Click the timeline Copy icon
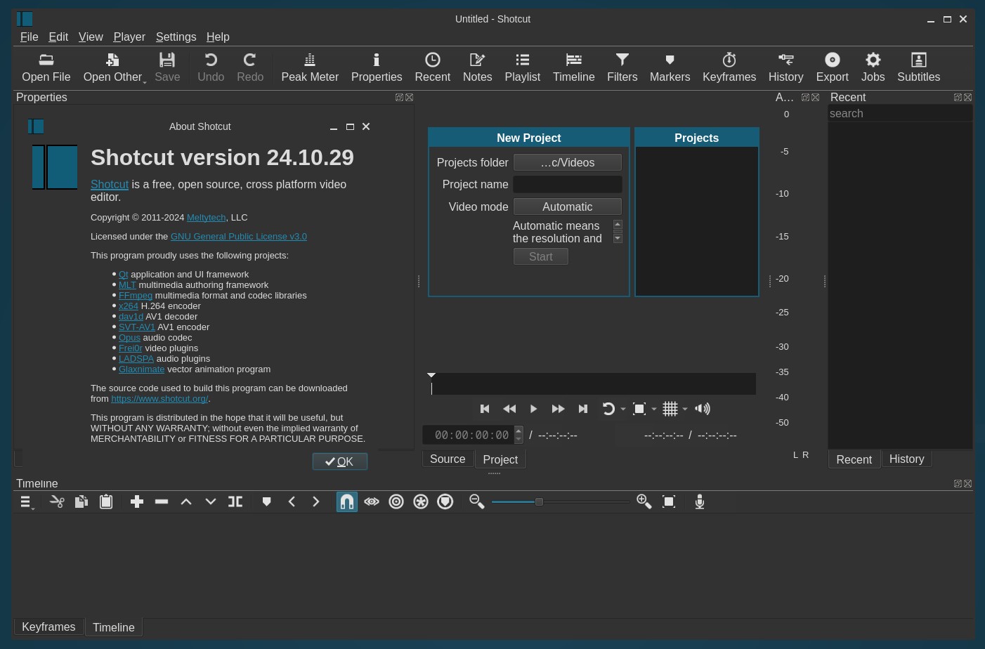 (x=81, y=501)
